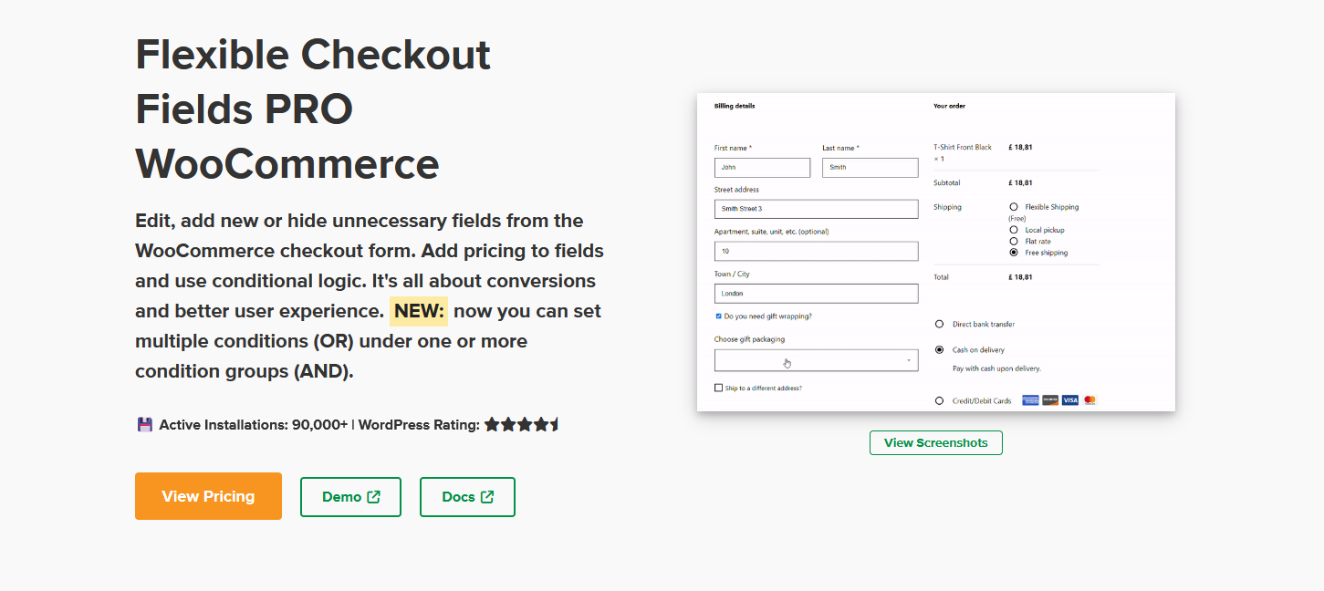Choose the Credit/Debit Cards radio button
Viewport: 1324px width, 591px height.
pos(940,400)
